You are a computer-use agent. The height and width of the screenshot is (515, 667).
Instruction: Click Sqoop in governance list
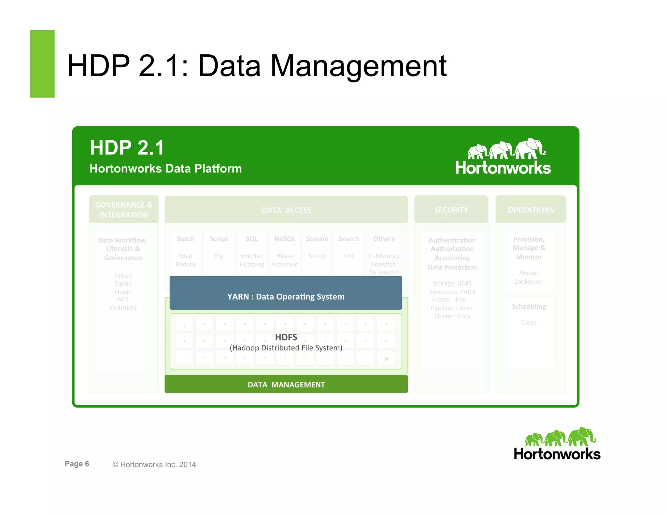pyautogui.click(x=123, y=284)
